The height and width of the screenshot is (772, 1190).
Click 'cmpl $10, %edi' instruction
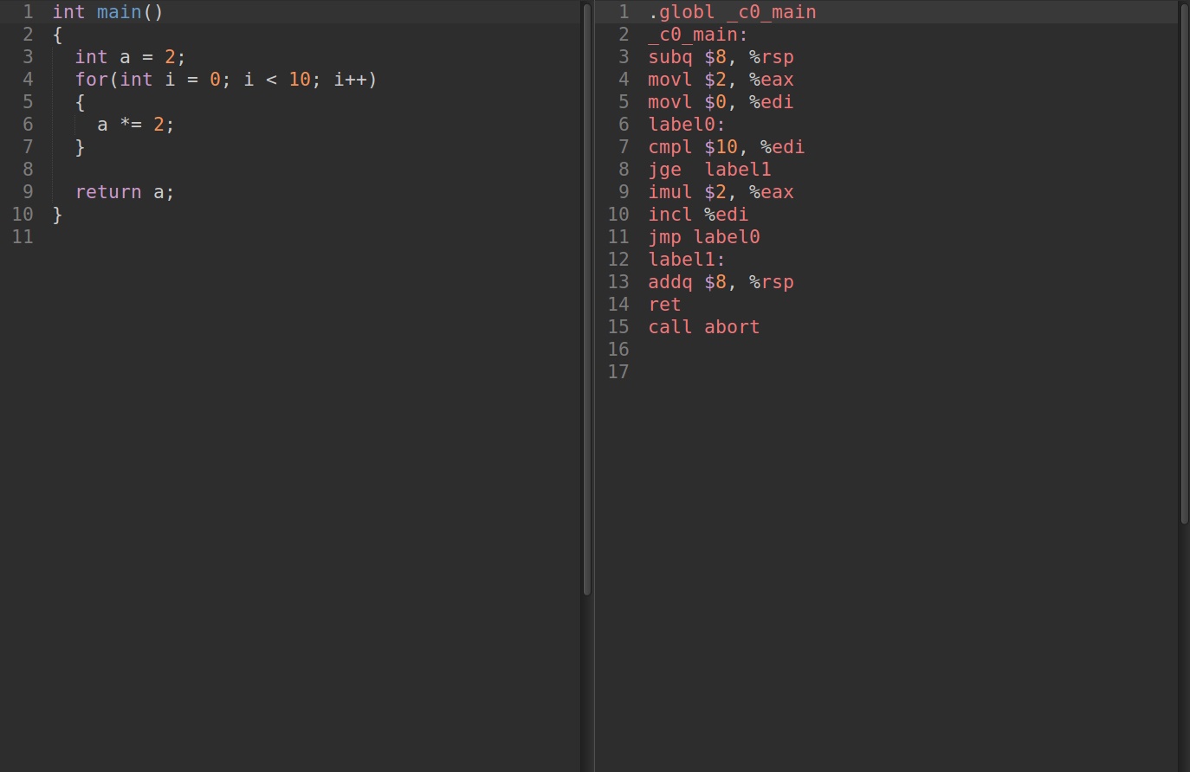coord(726,147)
